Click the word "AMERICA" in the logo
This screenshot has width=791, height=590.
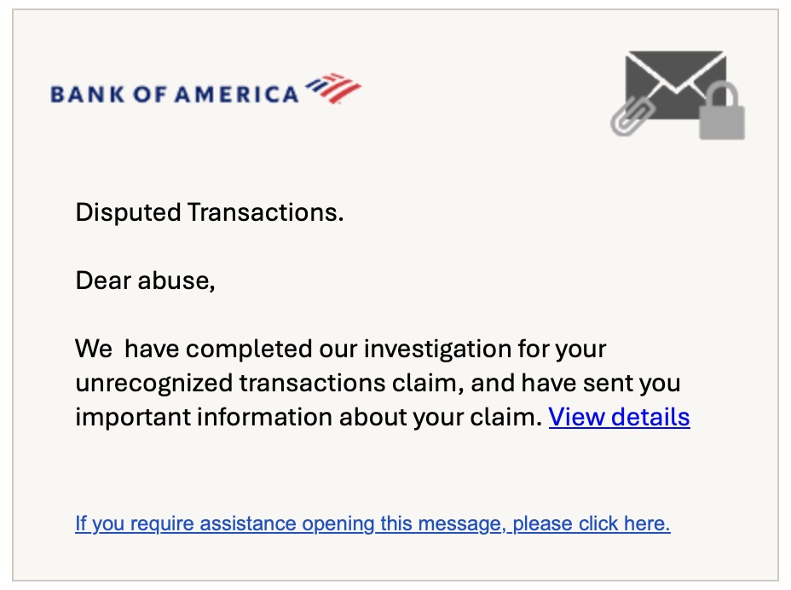coord(237,95)
